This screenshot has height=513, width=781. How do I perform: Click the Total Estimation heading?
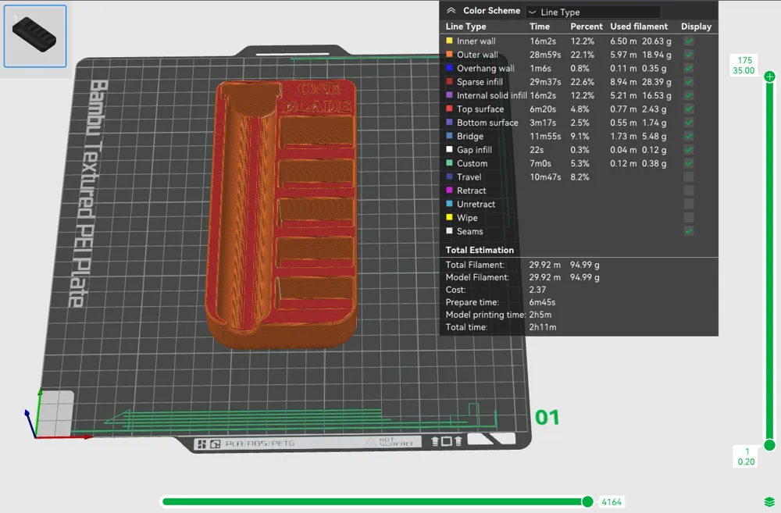480,250
